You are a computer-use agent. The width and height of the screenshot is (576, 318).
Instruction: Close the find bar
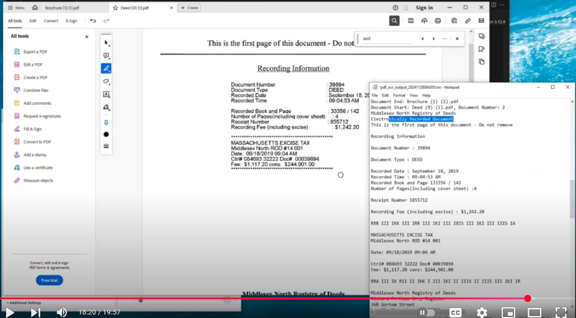coord(457,39)
